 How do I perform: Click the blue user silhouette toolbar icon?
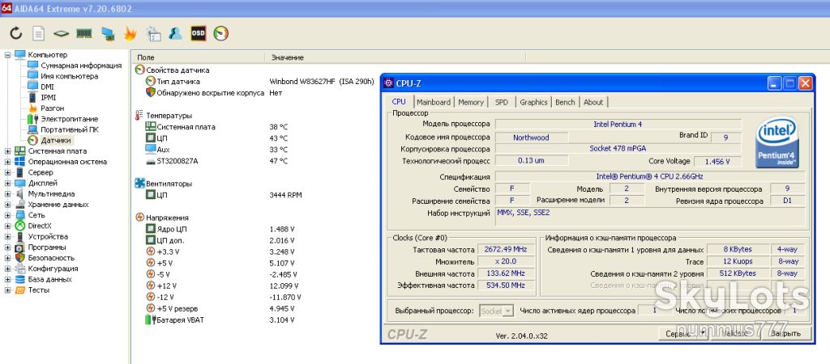175,33
